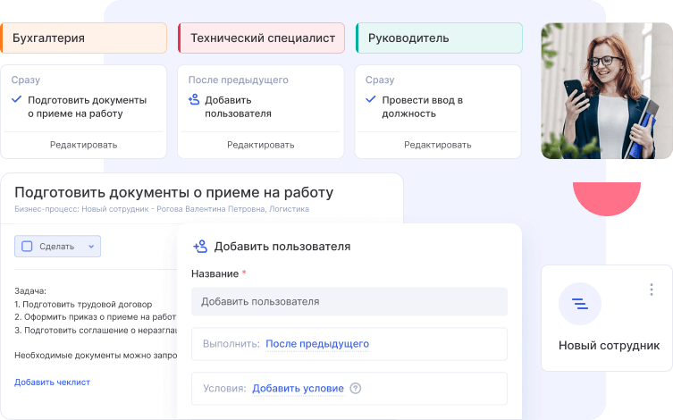673x420 pixels.
Task: Click the checkmark icon beside Подготовить документы
Action: (x=16, y=100)
